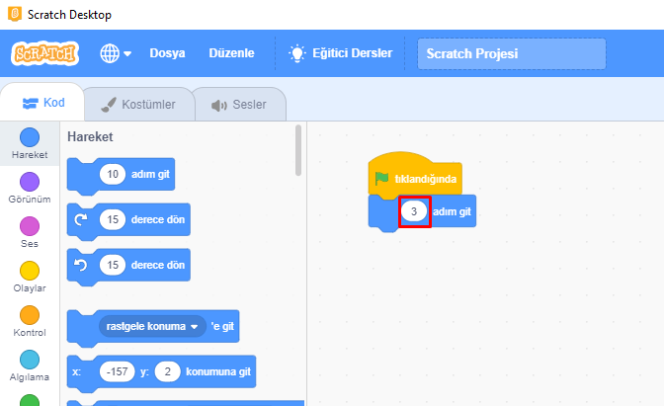Select the magenta Ses category
Image resolution: width=664 pixels, height=406 pixels.
click(x=30, y=226)
